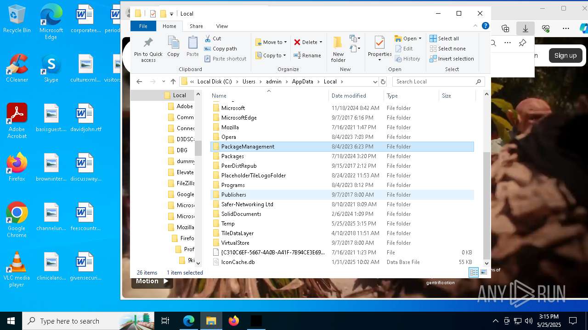
Task: Go back using the navigation arrow
Action: click(x=139, y=82)
